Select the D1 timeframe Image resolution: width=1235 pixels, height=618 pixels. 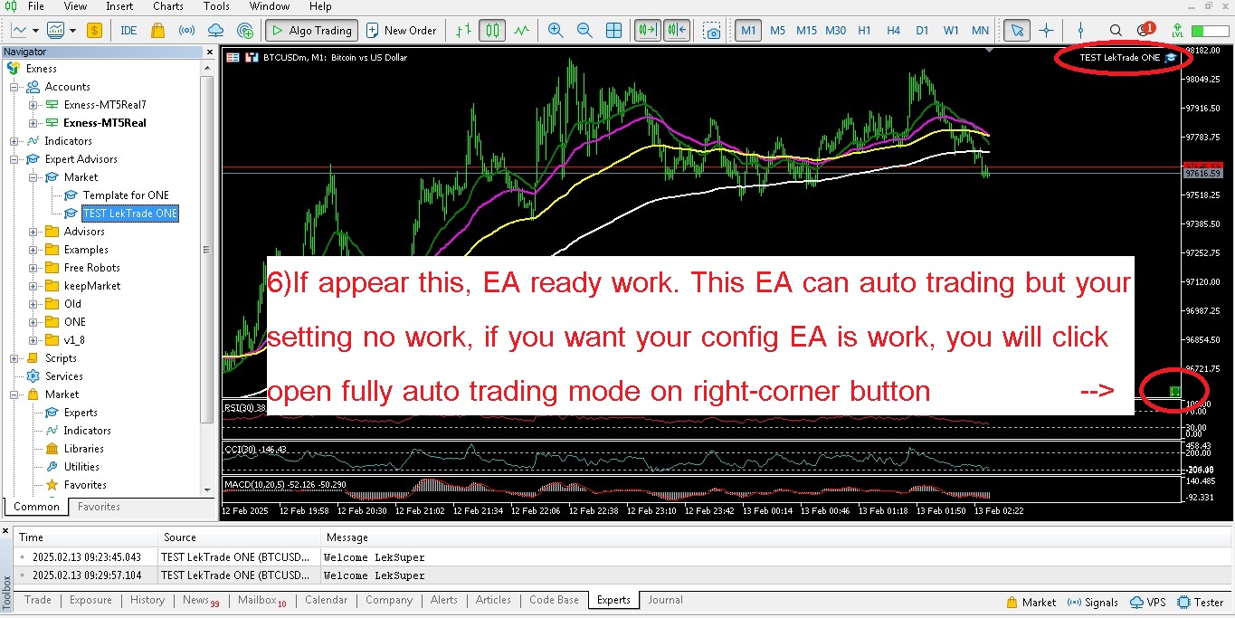coord(922,30)
